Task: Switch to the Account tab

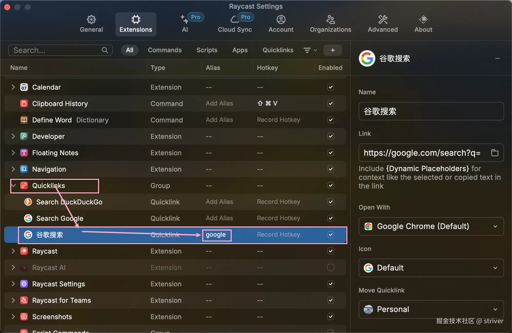Action: click(281, 24)
